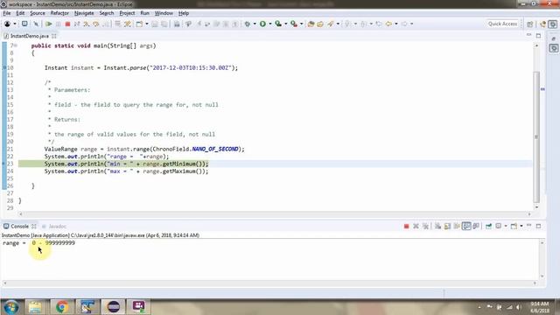Image resolution: width=560 pixels, height=315 pixels.
Task: Click the Display Selected Console icon
Action: [x=499, y=226]
